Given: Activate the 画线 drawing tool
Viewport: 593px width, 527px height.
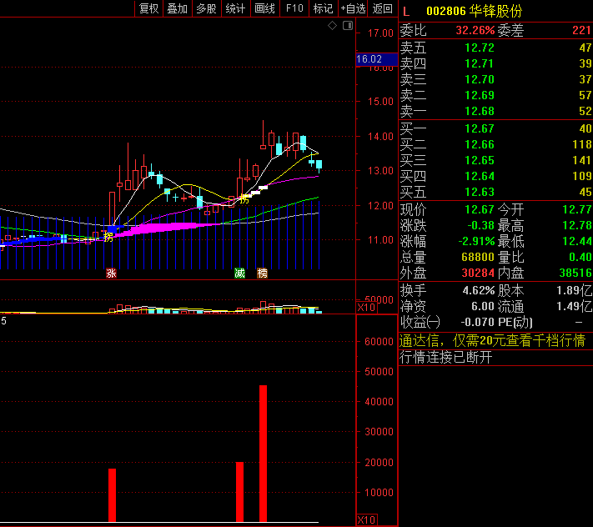Looking at the screenshot, I should (264, 8).
